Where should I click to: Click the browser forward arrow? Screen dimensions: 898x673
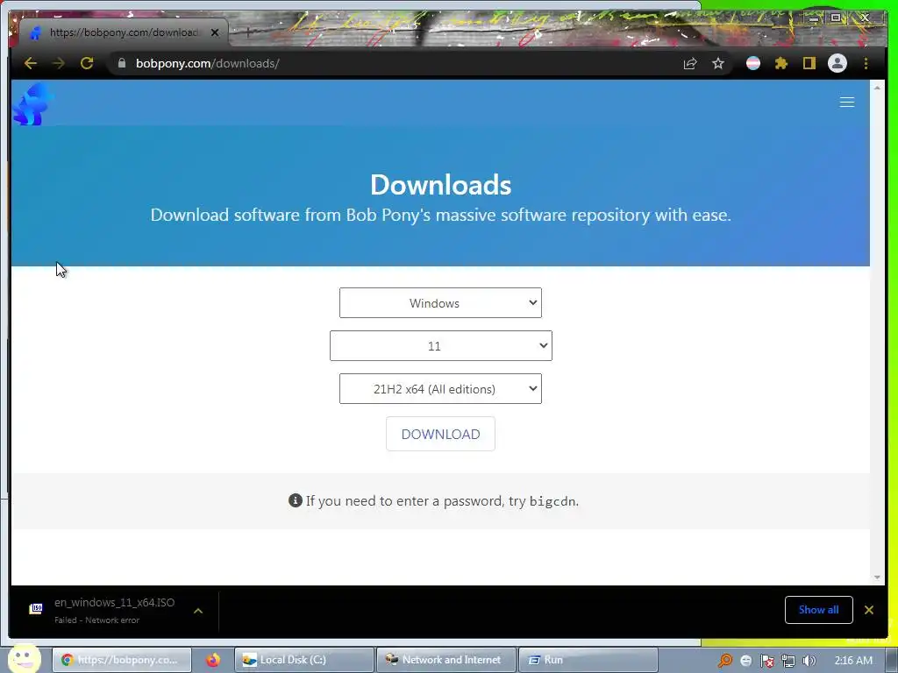tap(59, 63)
